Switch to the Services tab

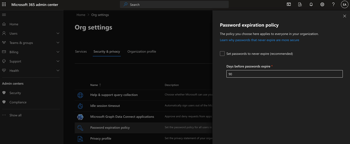point(81,52)
